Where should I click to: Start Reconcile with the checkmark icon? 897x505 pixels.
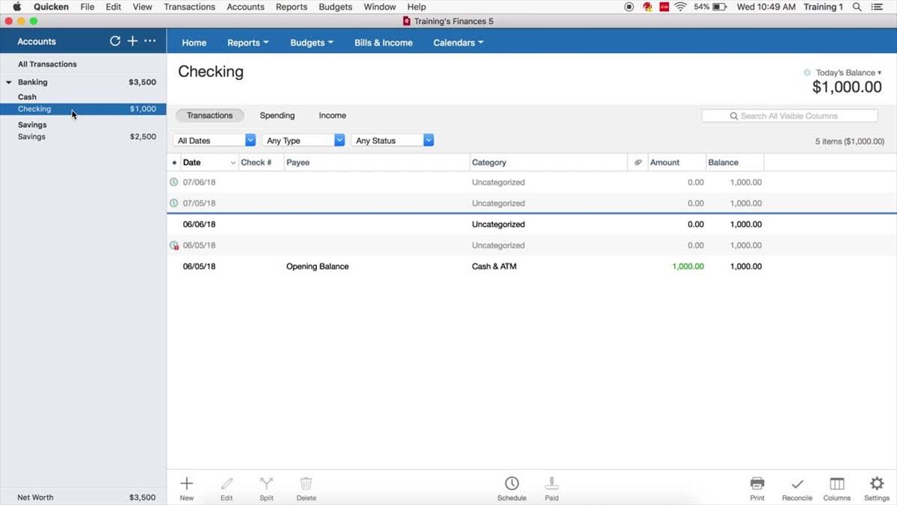pyautogui.click(x=797, y=484)
